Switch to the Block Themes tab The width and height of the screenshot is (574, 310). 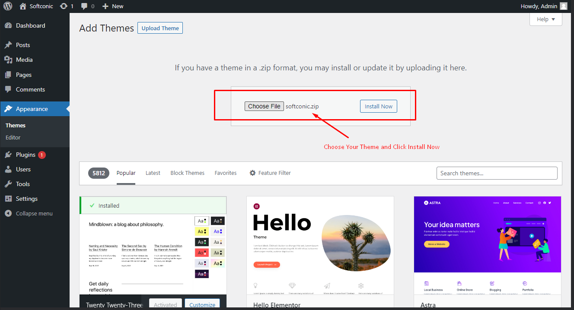[x=188, y=173]
